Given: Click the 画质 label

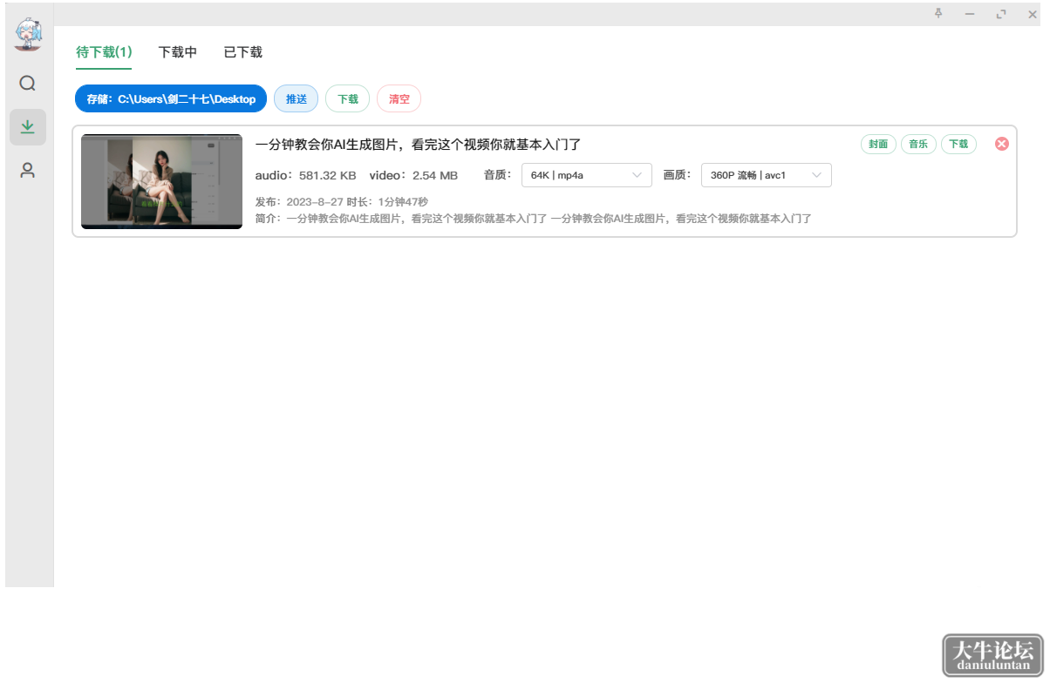Looking at the screenshot, I should pos(678,175).
